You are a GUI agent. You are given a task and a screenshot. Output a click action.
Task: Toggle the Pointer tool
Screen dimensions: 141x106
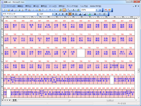64,10
